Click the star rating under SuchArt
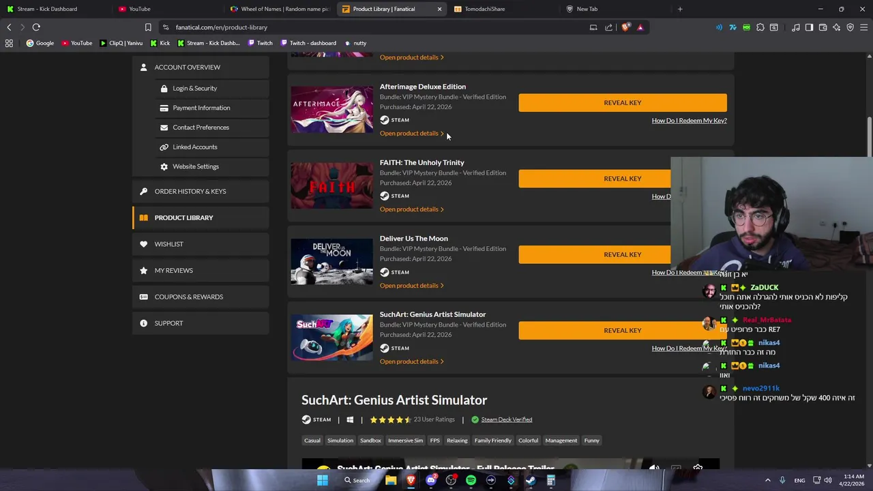 click(x=390, y=419)
